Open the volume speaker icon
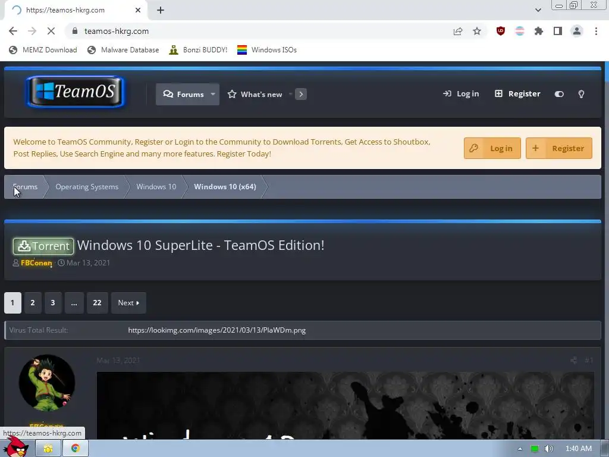This screenshot has width=609, height=457. pos(548,449)
